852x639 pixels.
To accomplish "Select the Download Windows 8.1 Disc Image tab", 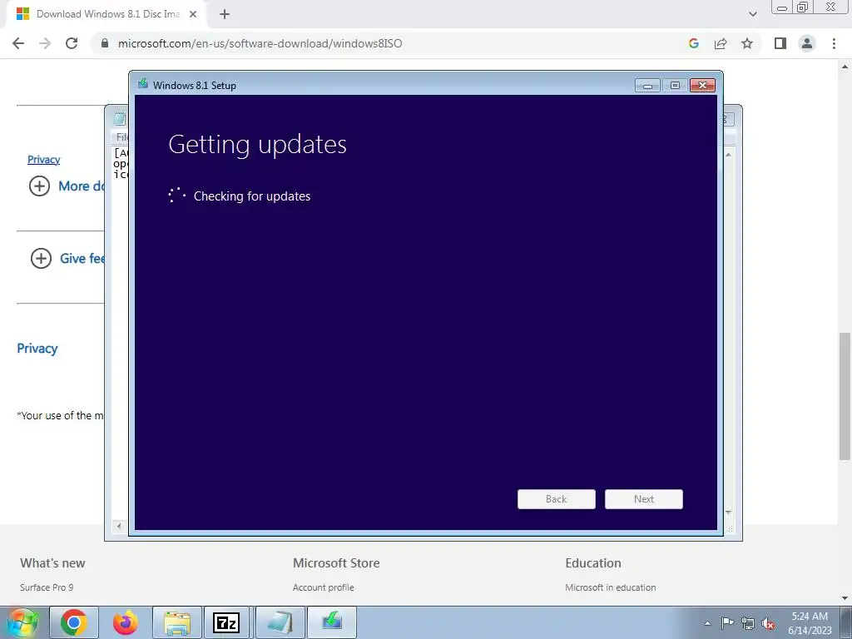I will [106, 14].
